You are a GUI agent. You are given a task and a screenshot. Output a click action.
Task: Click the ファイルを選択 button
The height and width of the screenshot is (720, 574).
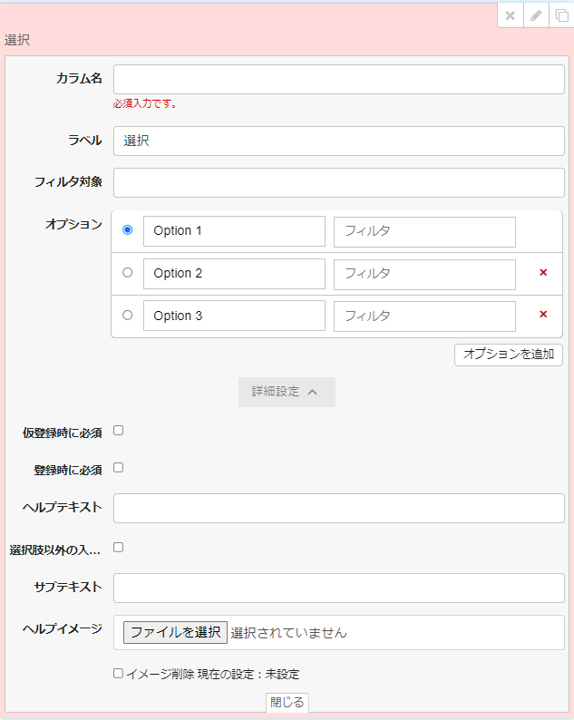click(x=175, y=632)
